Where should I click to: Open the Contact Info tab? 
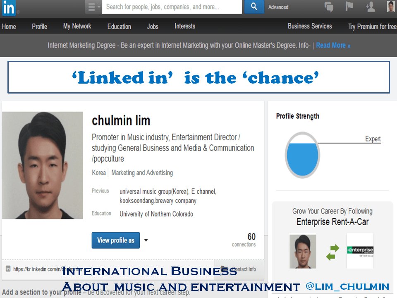click(x=239, y=269)
